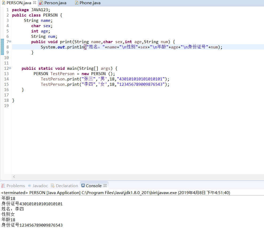Click the field 'num' on line 6
This screenshot has width=264, height=229.
click(x=51, y=36)
